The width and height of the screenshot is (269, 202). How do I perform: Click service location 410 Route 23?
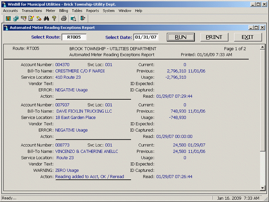(x=68, y=77)
